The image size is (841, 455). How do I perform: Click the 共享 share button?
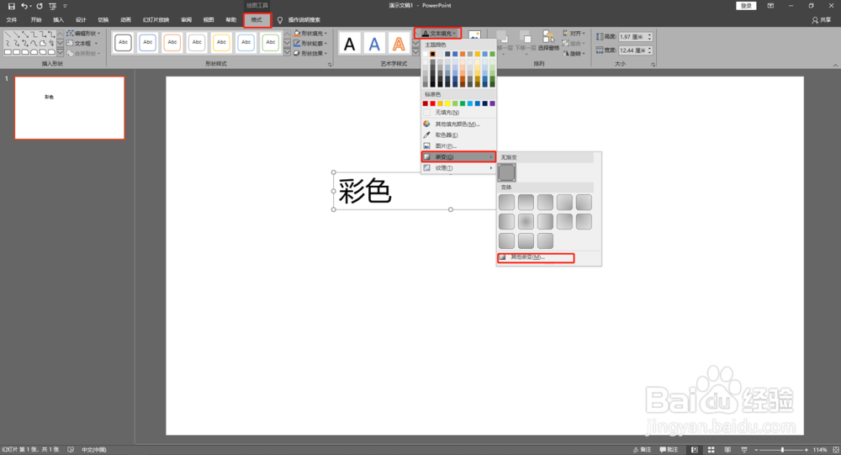pyautogui.click(x=822, y=20)
